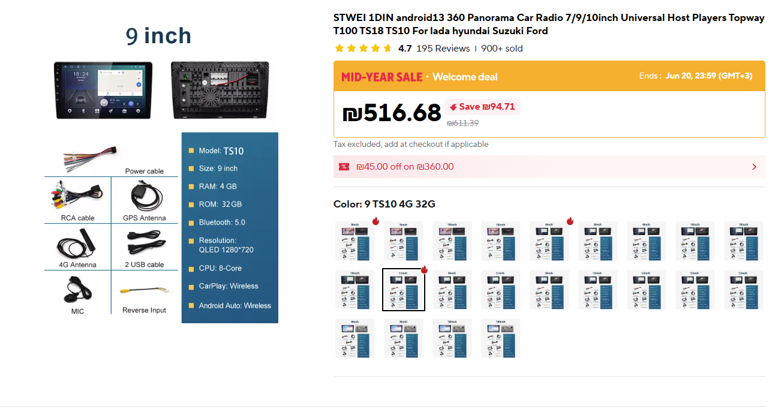Click the crossed-out ₪611.39 original price
Screen dimensions: 778x415
point(462,123)
